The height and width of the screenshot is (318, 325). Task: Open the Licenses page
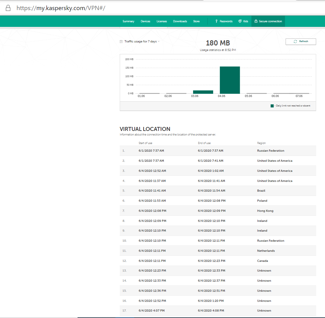pyautogui.click(x=162, y=21)
